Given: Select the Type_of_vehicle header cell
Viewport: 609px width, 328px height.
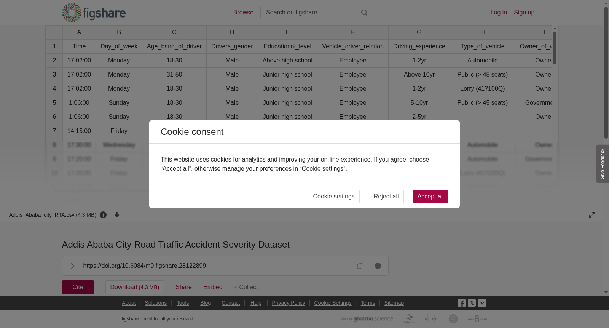Looking at the screenshot, I should [x=483, y=46].
